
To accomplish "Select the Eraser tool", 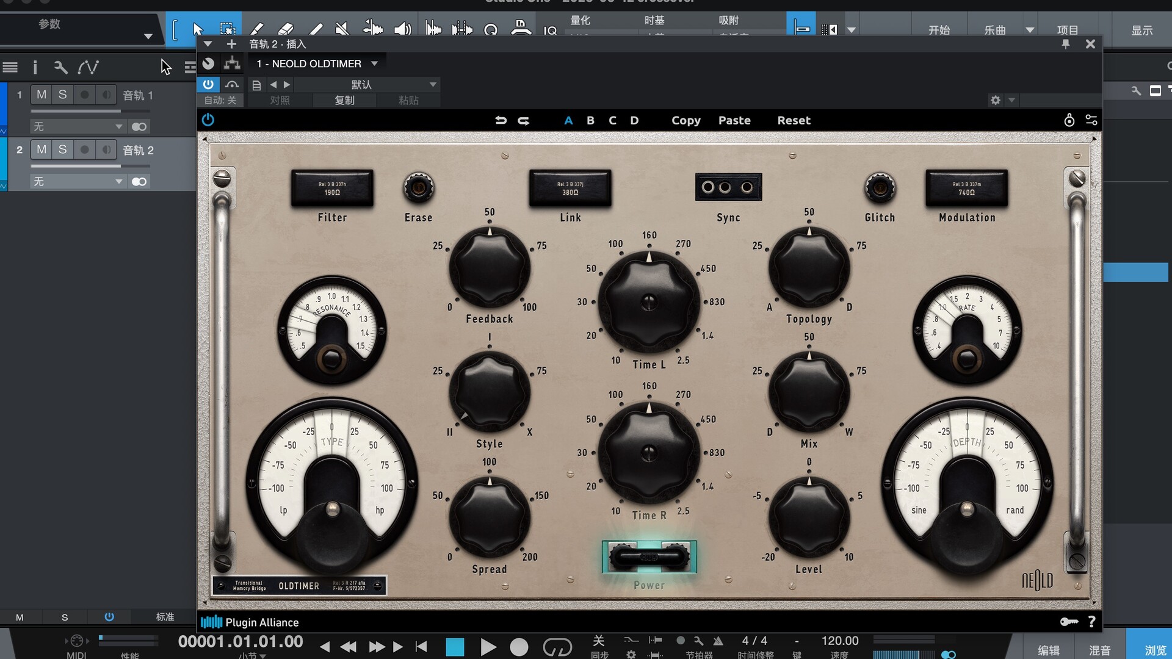I will tap(285, 29).
